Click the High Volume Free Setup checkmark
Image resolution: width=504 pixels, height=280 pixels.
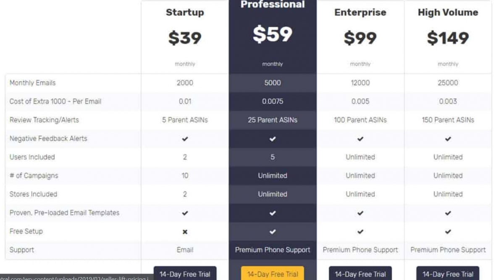click(x=448, y=231)
